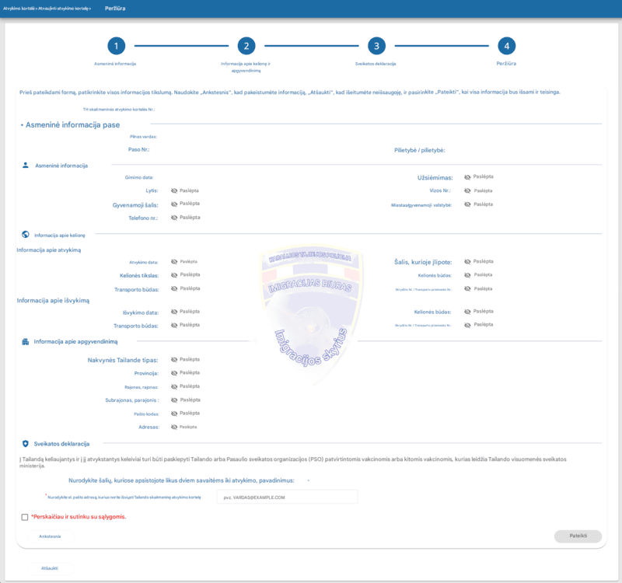Click the globe icon beside Informacija apie kelionę

(x=26, y=234)
